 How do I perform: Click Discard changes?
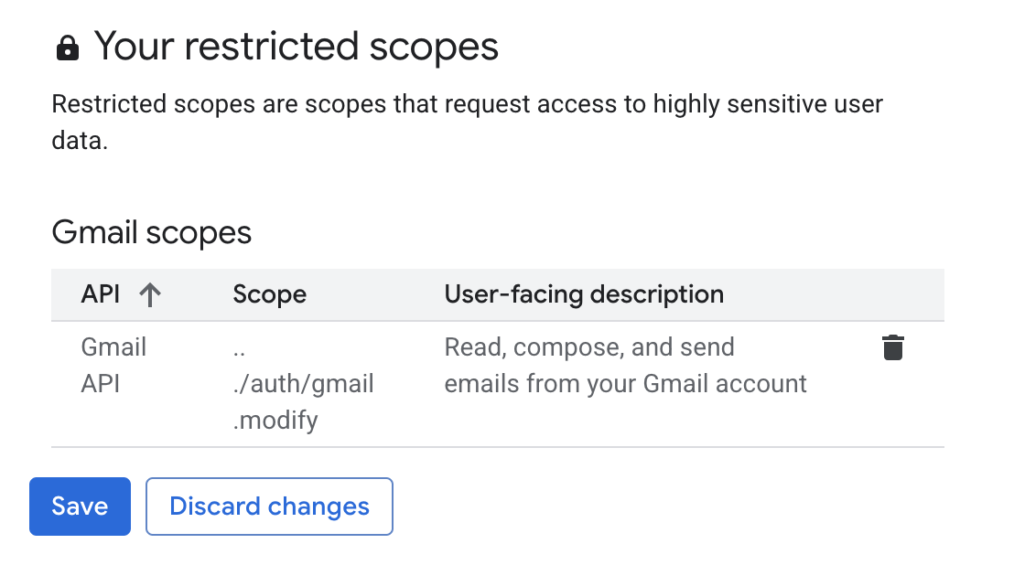point(269,506)
